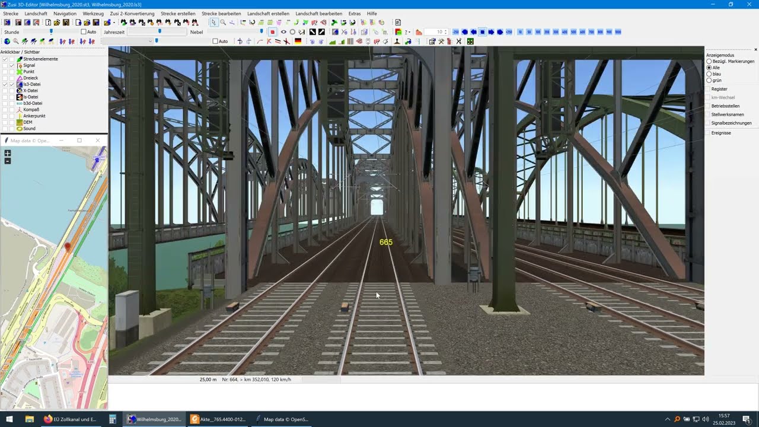Click the red record button icon

point(272,32)
